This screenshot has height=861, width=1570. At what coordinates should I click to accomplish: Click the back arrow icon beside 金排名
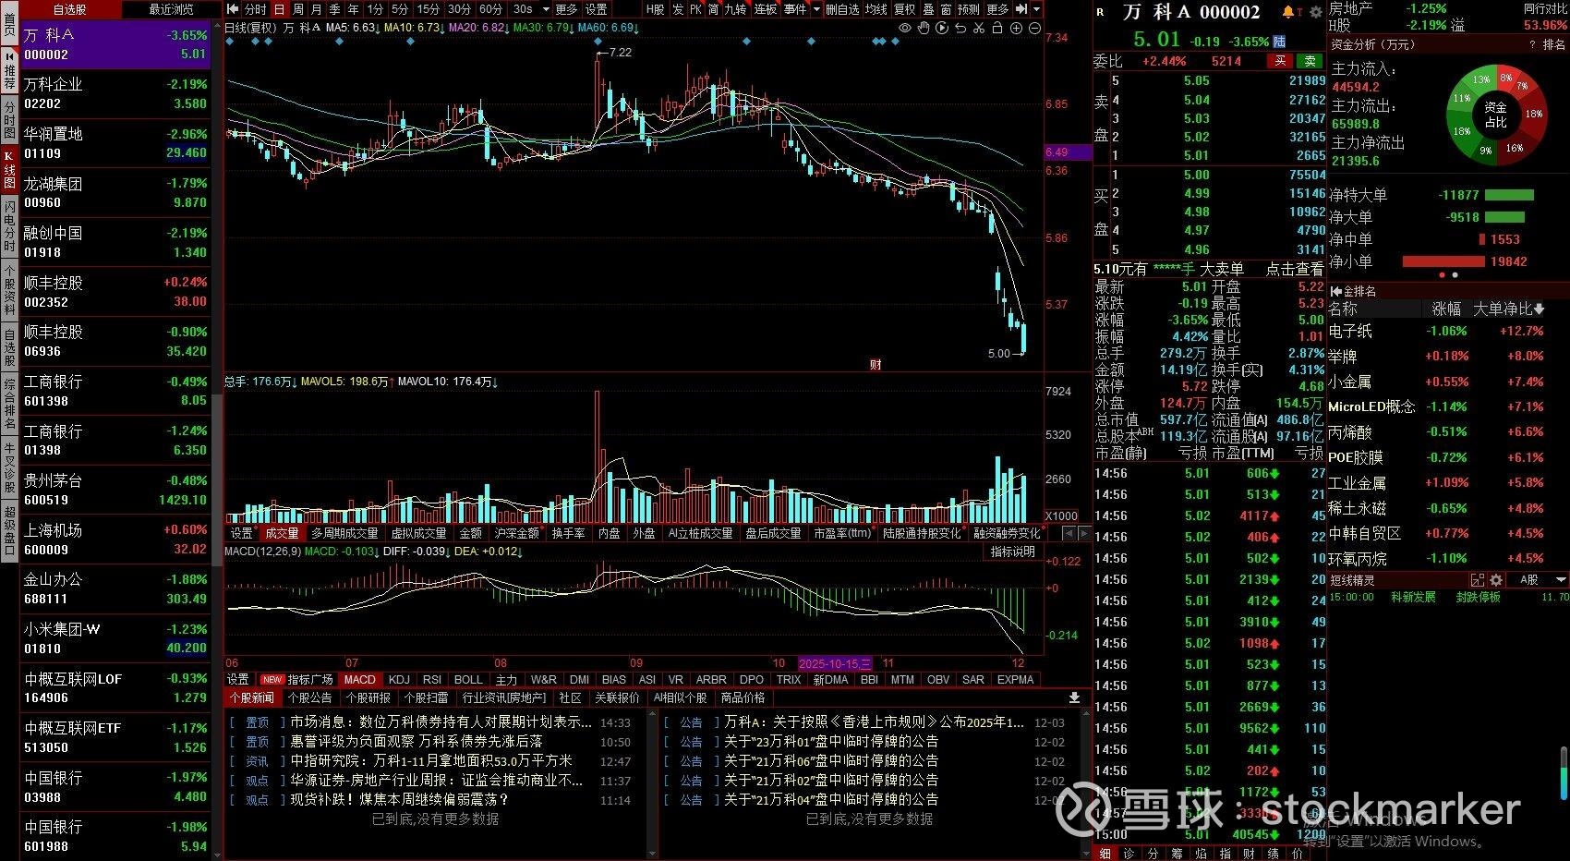pos(1335,291)
